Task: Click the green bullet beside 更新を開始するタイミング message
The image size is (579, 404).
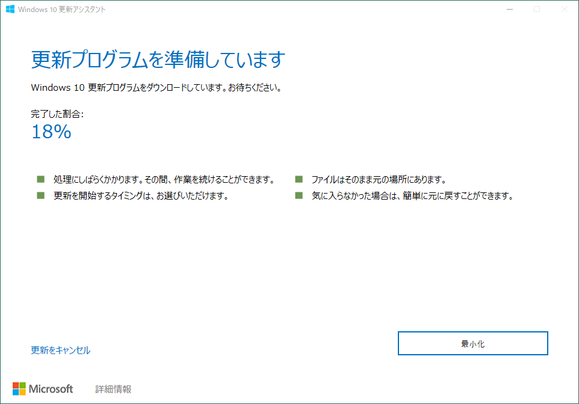Action: pos(40,195)
